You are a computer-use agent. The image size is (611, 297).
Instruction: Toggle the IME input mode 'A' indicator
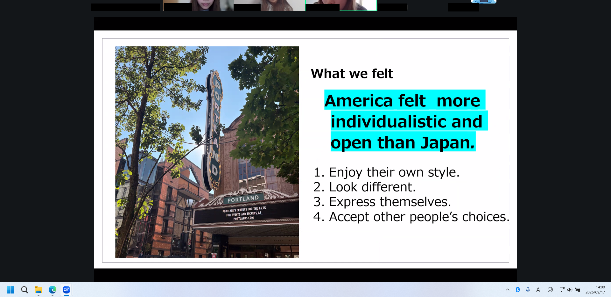pyautogui.click(x=538, y=290)
